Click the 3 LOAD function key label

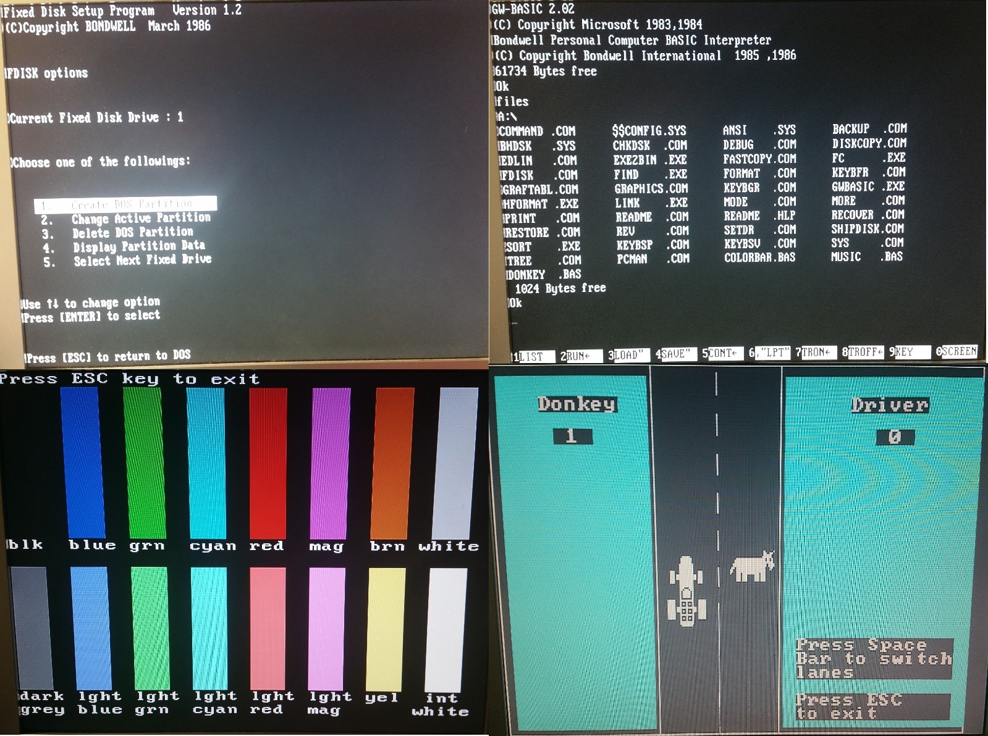click(628, 355)
